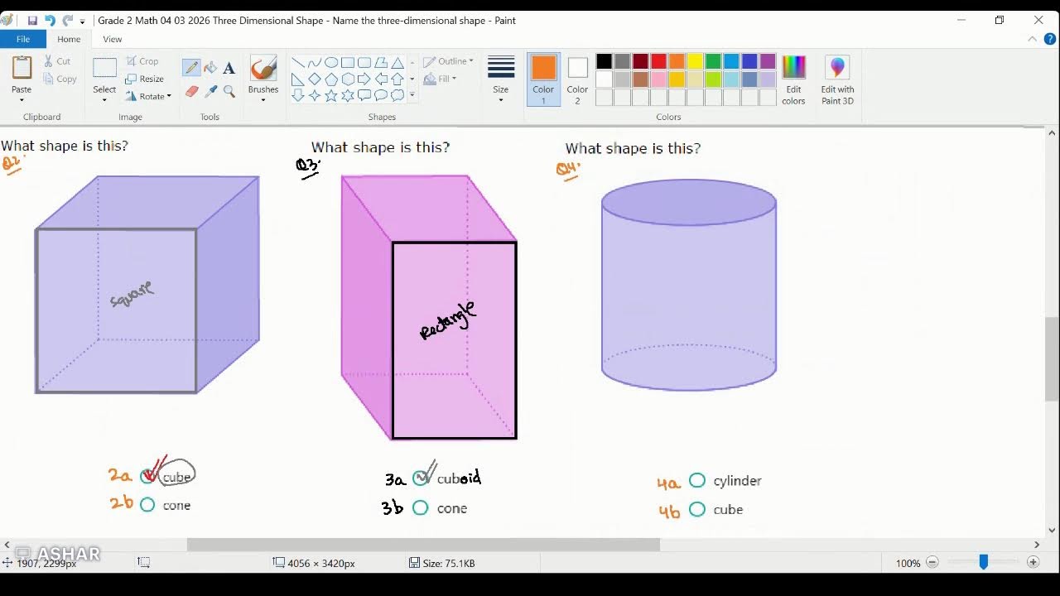1060x596 pixels.
Task: Pick the black color swatch
Action: (604, 61)
